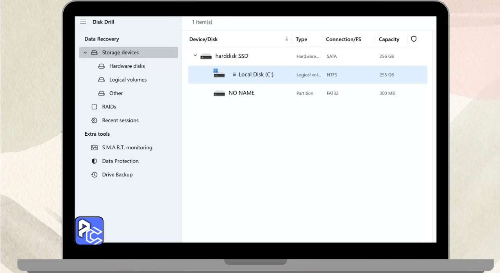Select the NO NAME partition row
The height and width of the screenshot is (273, 500).
pyautogui.click(x=308, y=93)
